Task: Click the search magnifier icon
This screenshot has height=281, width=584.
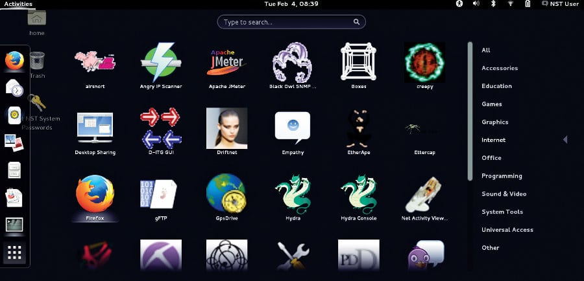Action: click(x=356, y=22)
